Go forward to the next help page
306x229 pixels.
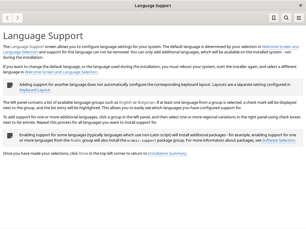tap(18, 18)
